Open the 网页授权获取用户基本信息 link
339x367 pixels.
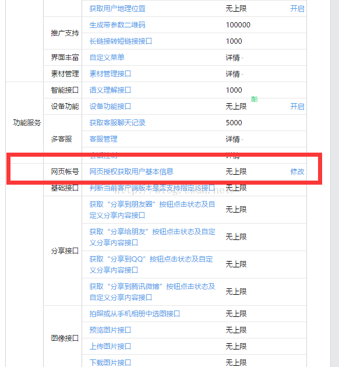click(x=131, y=172)
